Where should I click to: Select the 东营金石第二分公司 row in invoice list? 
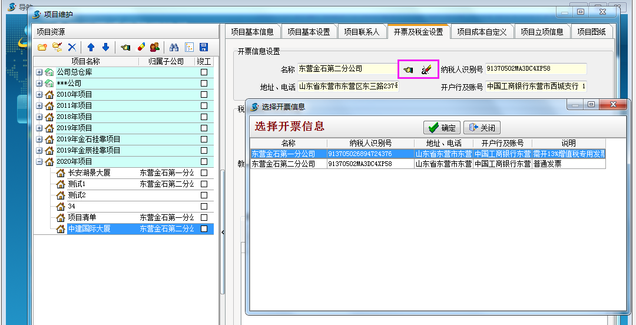pyautogui.click(x=289, y=164)
